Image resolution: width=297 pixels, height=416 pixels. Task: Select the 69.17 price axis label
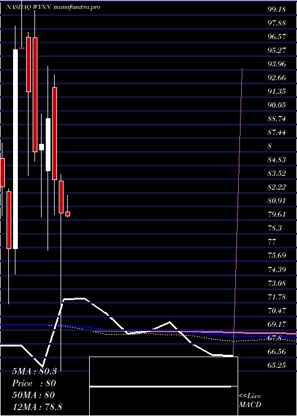(276, 324)
